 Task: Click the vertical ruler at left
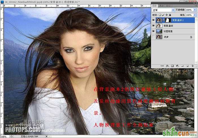pos(2,71)
